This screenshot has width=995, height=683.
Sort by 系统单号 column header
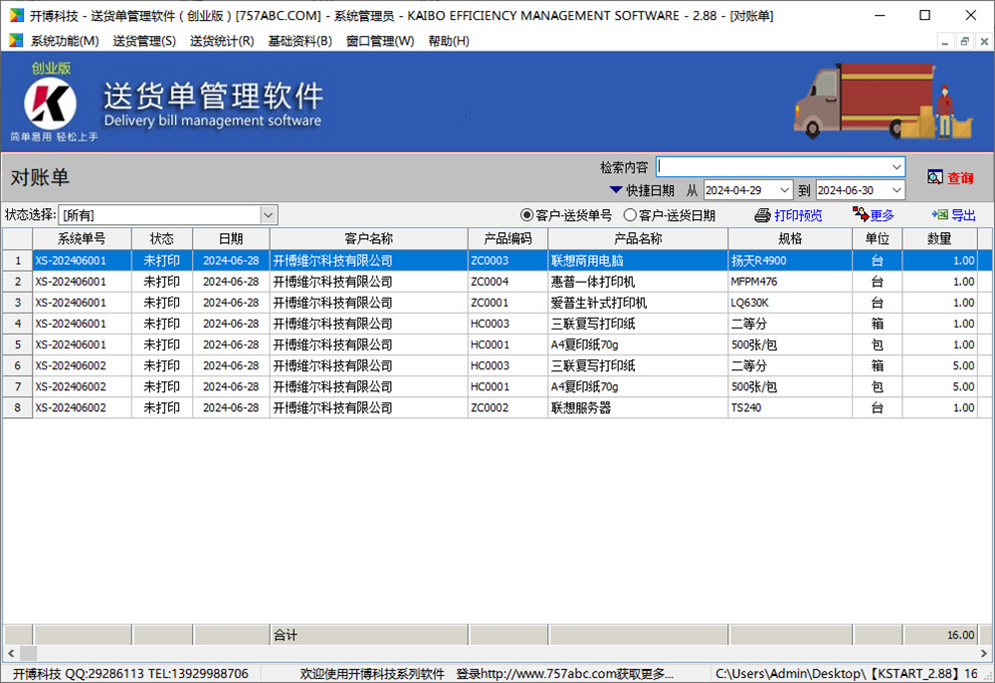[x=82, y=239]
